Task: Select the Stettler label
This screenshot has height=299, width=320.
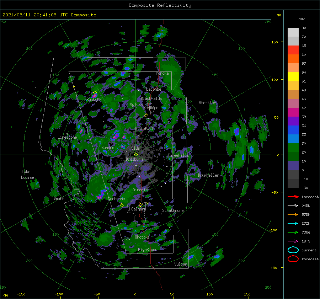Action: 207,103
